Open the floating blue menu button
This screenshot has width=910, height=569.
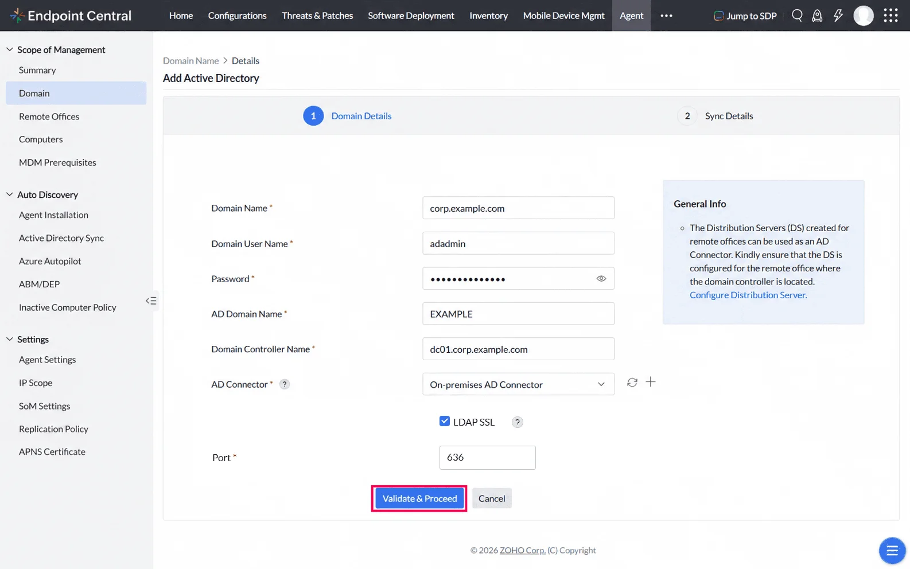tap(892, 551)
